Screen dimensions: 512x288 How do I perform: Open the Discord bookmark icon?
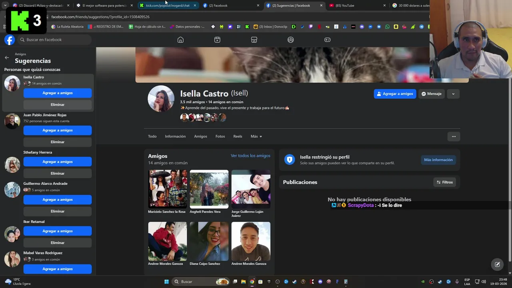(x=362, y=27)
